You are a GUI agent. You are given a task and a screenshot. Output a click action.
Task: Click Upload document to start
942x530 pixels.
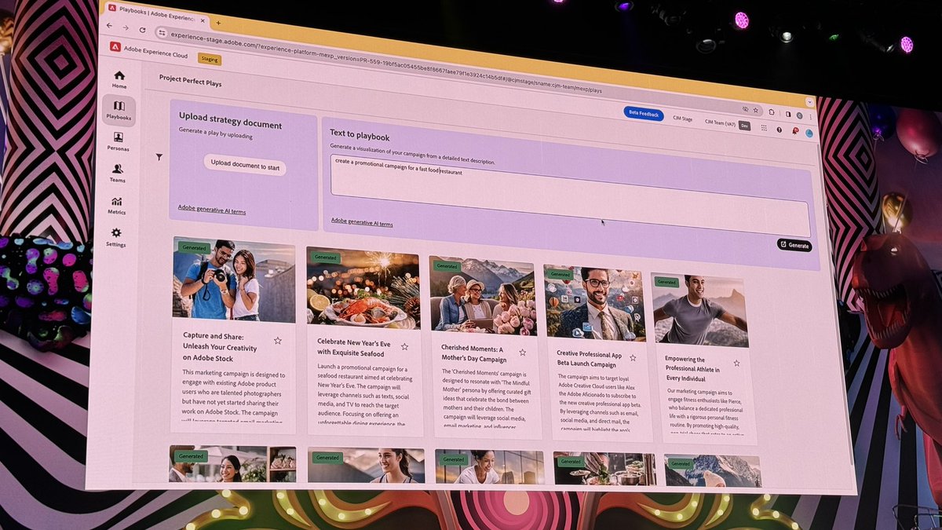click(x=244, y=166)
